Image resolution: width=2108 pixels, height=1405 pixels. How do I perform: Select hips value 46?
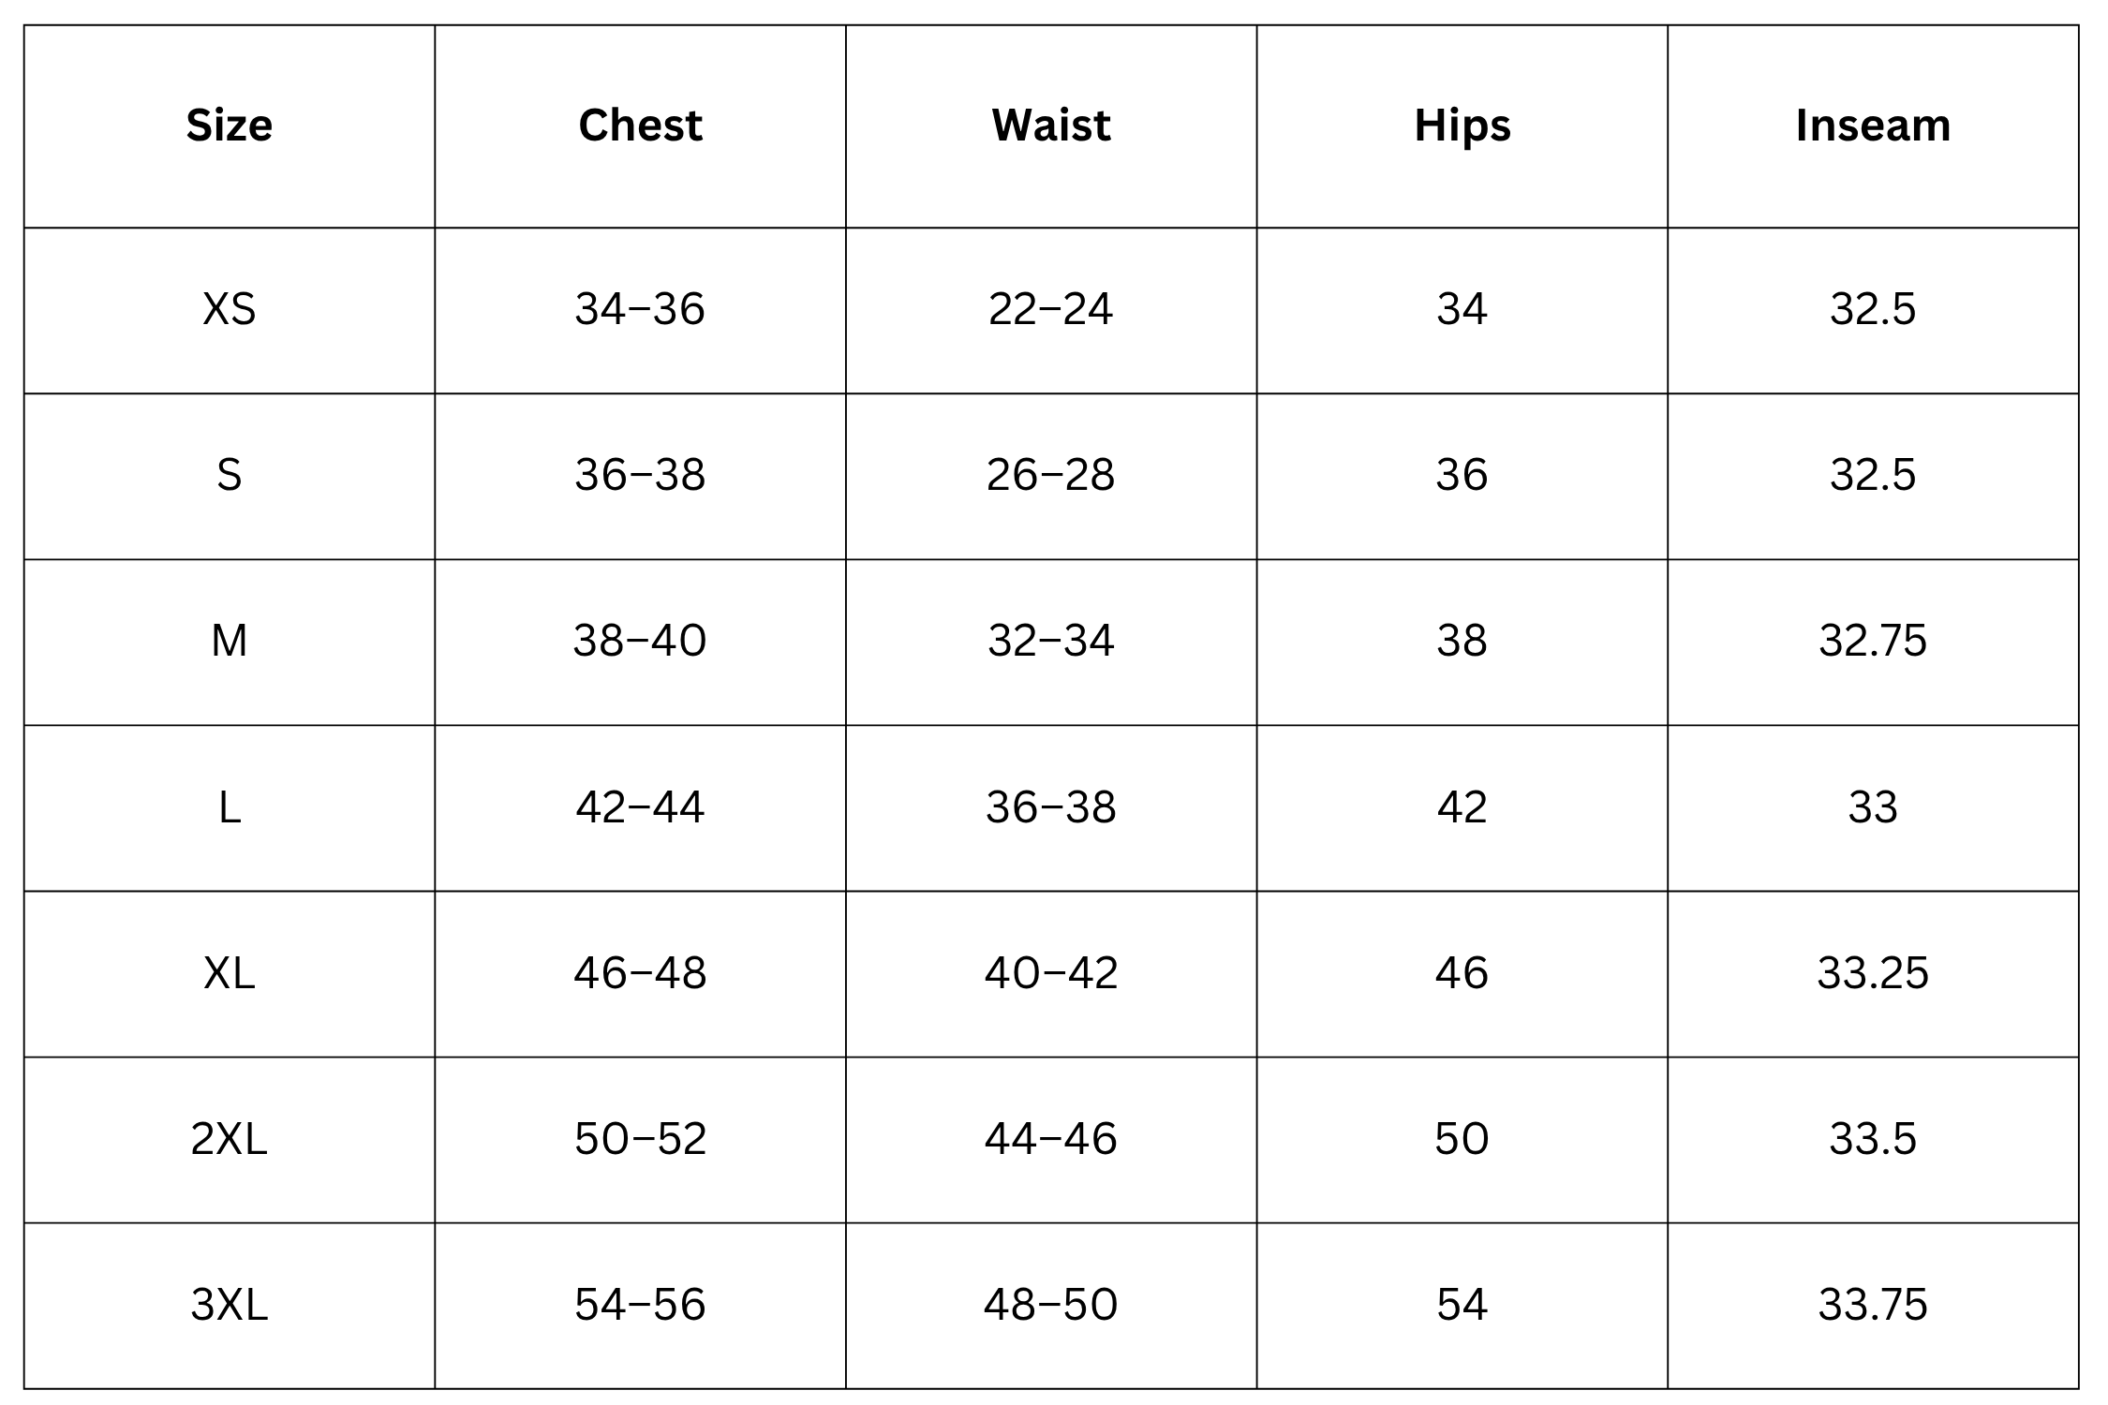pyautogui.click(x=1462, y=973)
